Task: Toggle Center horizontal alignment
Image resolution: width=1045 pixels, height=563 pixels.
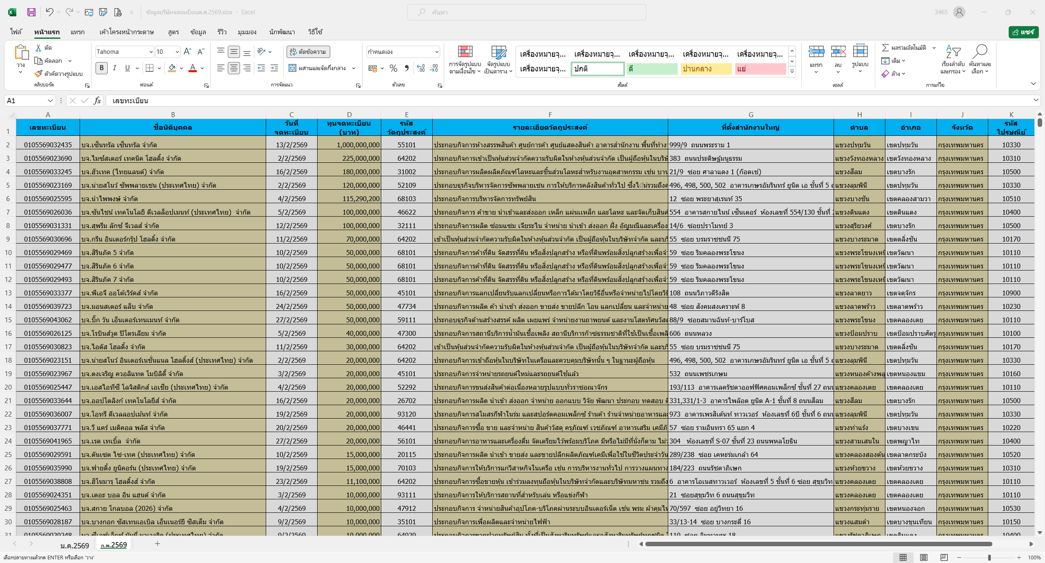Action: 234,68
